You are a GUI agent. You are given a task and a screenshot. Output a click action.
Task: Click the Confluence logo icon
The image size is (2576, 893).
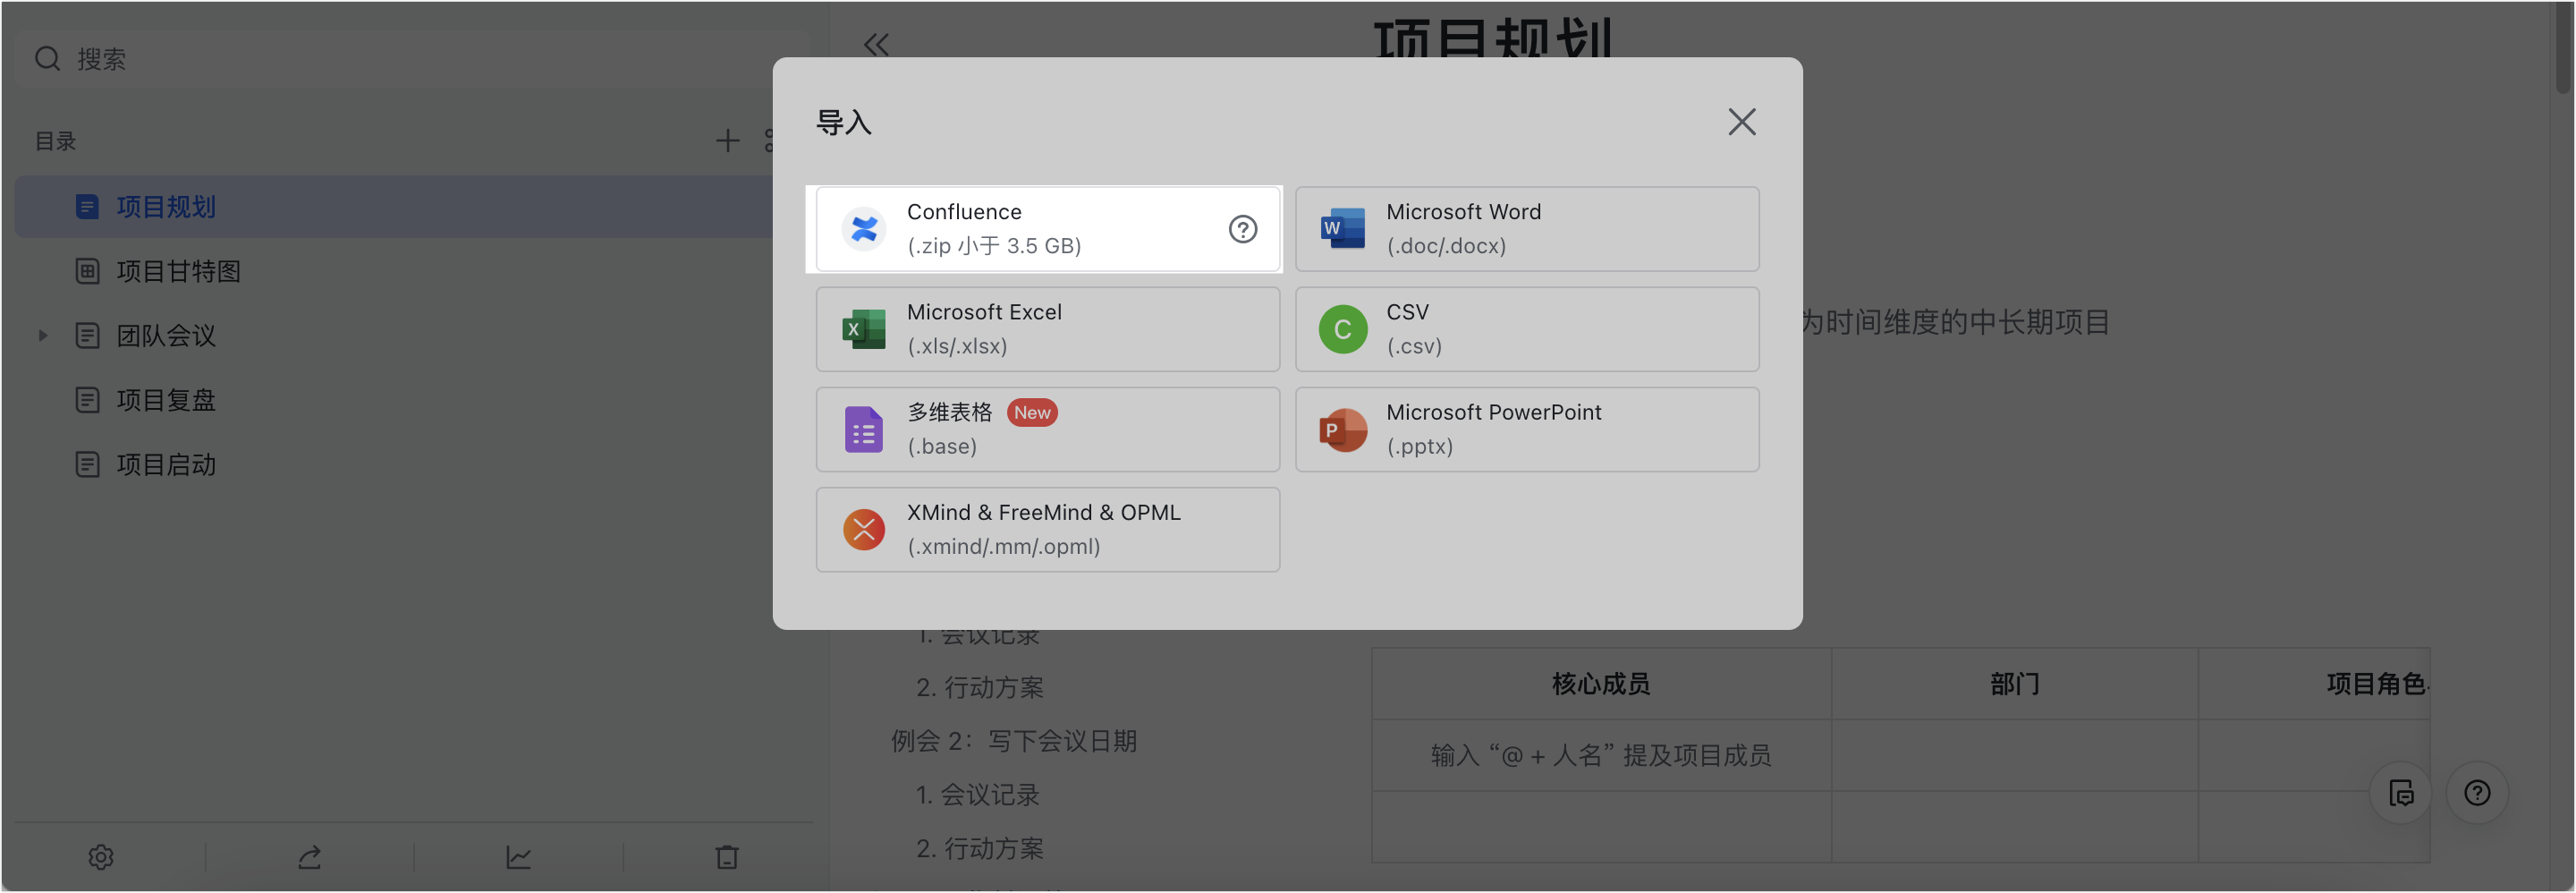point(863,229)
